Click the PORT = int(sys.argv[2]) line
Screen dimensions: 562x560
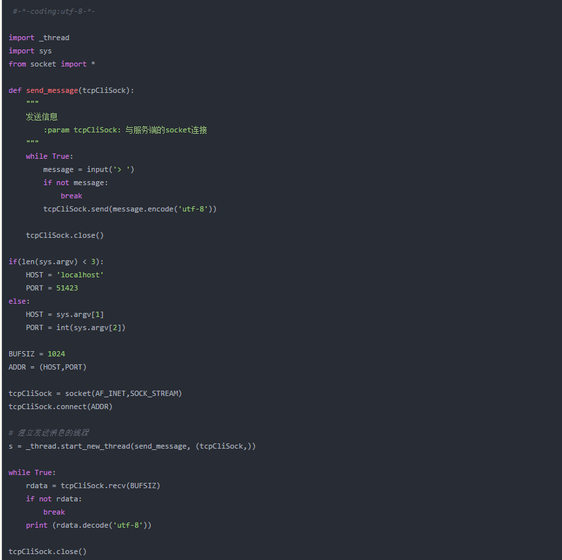pos(76,327)
